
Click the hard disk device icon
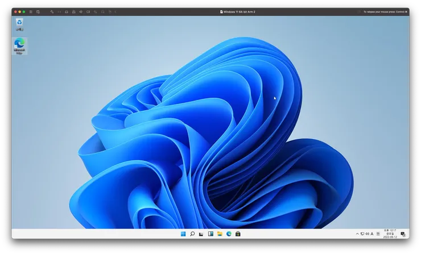[67, 12]
